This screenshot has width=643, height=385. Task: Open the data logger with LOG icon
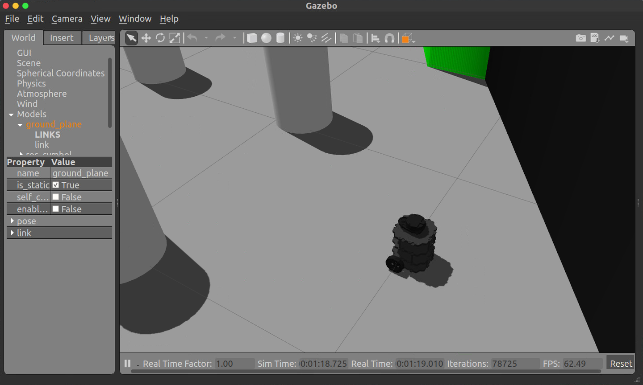(x=595, y=38)
